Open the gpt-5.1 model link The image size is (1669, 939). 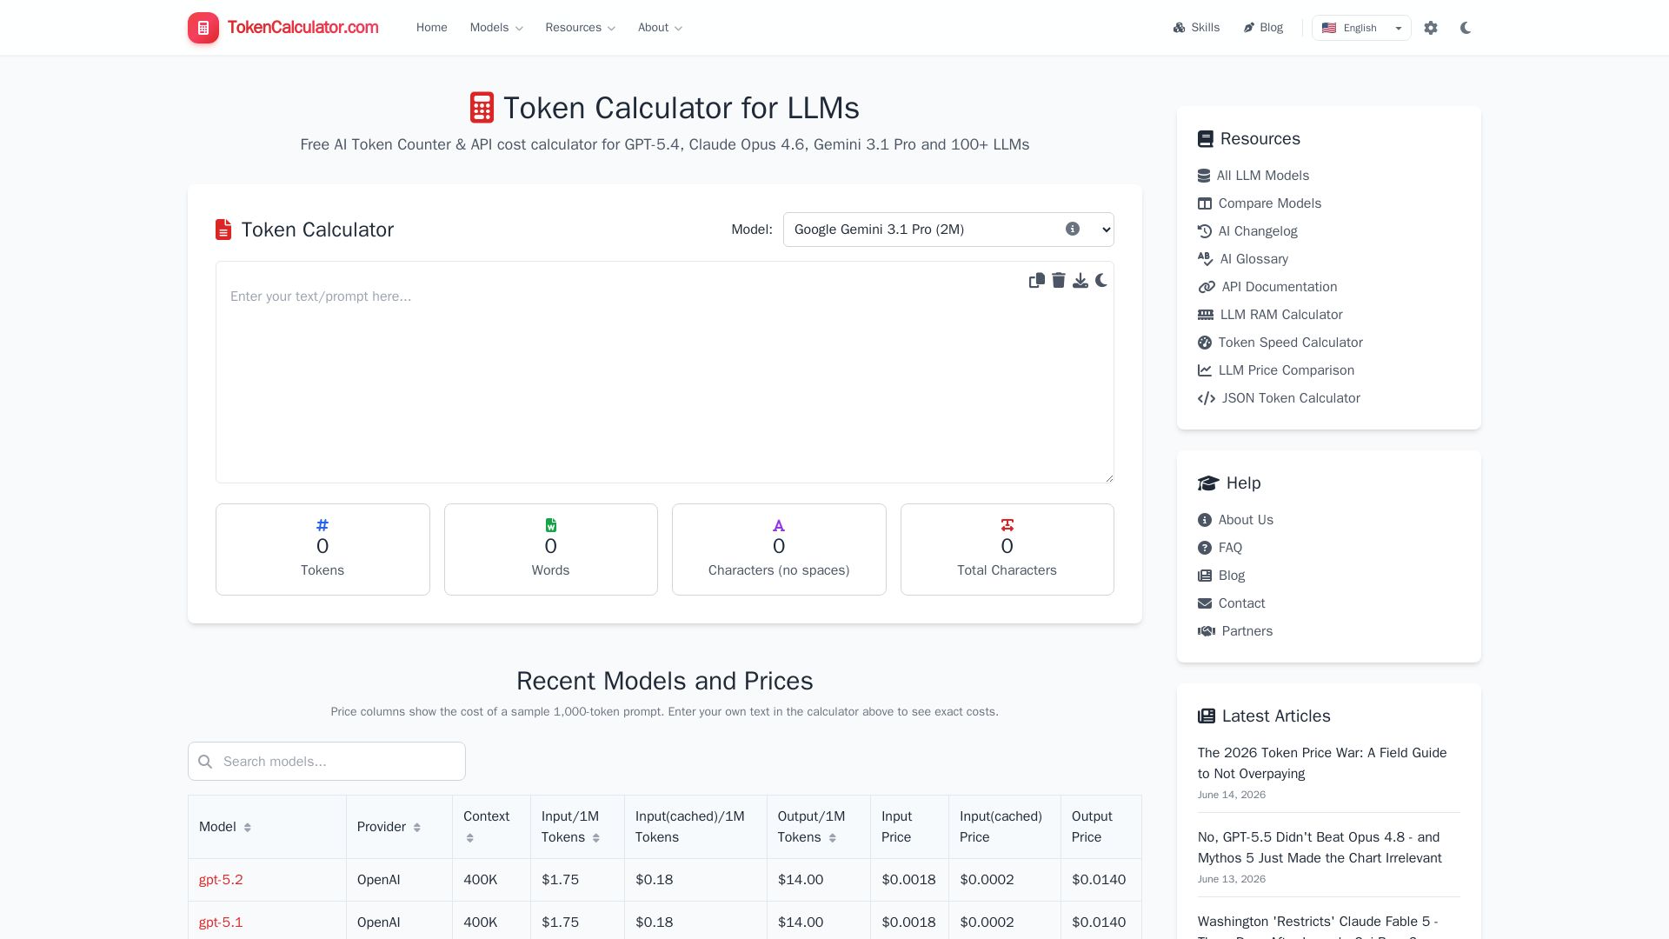point(221,922)
